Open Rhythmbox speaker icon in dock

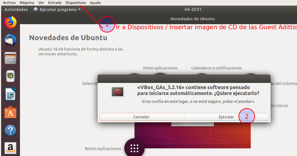pyautogui.click(x=10, y=76)
